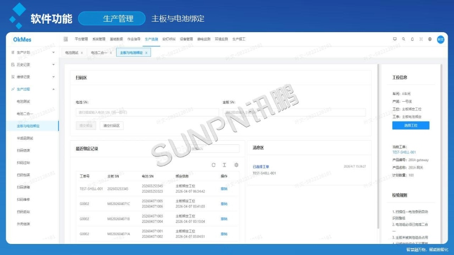
Task: Collapse the sidebar with the menu fold icon
Action: click(x=66, y=39)
